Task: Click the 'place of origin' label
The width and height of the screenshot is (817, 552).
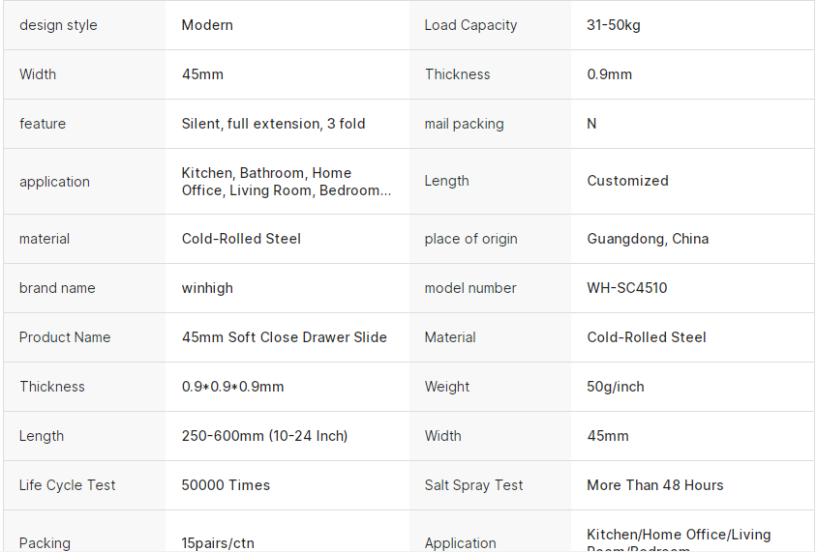Action: pyautogui.click(x=470, y=239)
